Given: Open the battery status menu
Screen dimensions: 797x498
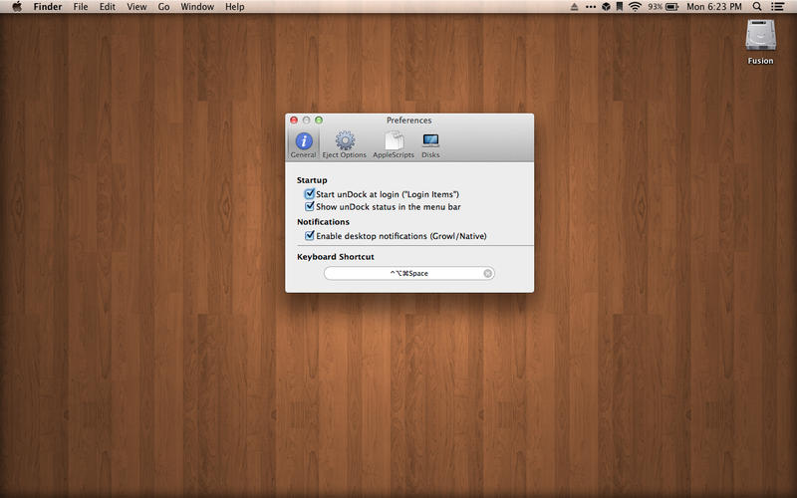Looking at the screenshot, I should click(x=664, y=7).
